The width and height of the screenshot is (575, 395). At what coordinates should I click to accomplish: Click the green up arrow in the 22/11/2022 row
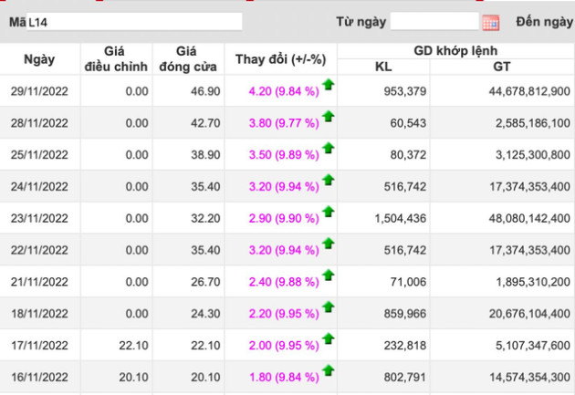pyautogui.click(x=329, y=244)
